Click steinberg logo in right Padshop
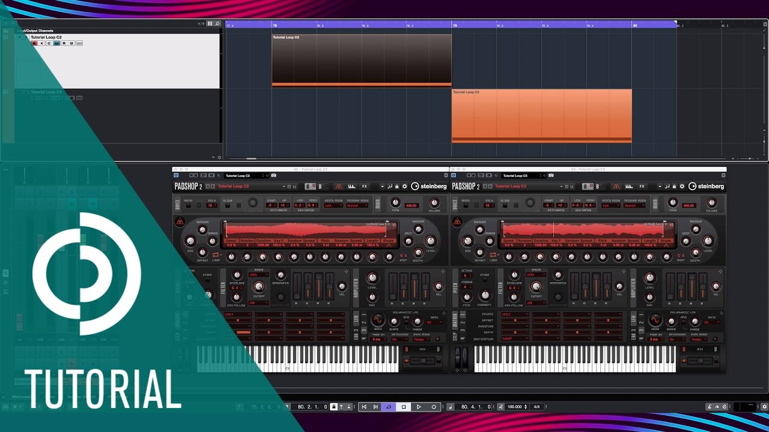Screen dimensions: 769x432 coord(707,186)
